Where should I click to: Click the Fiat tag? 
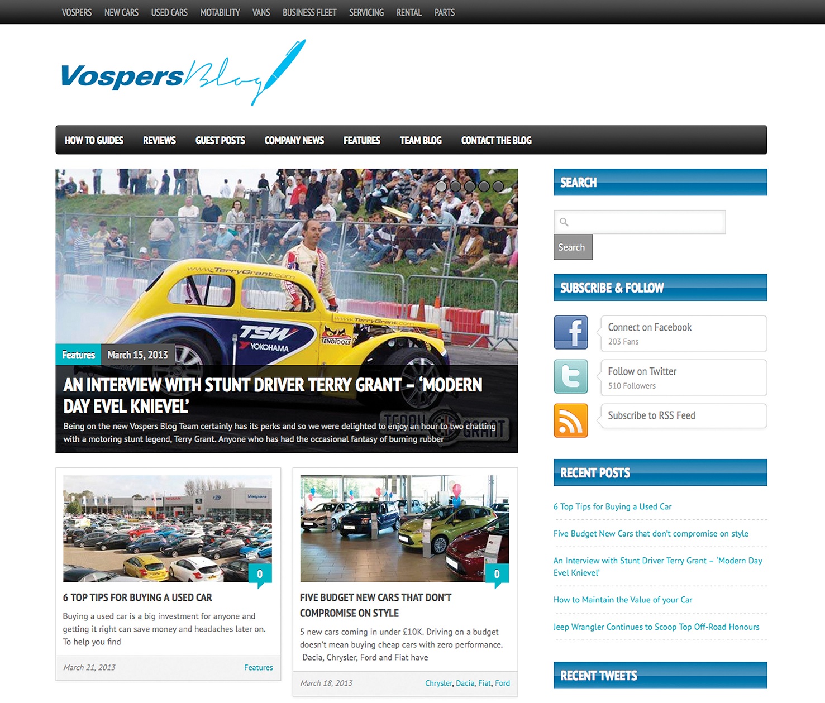(484, 683)
